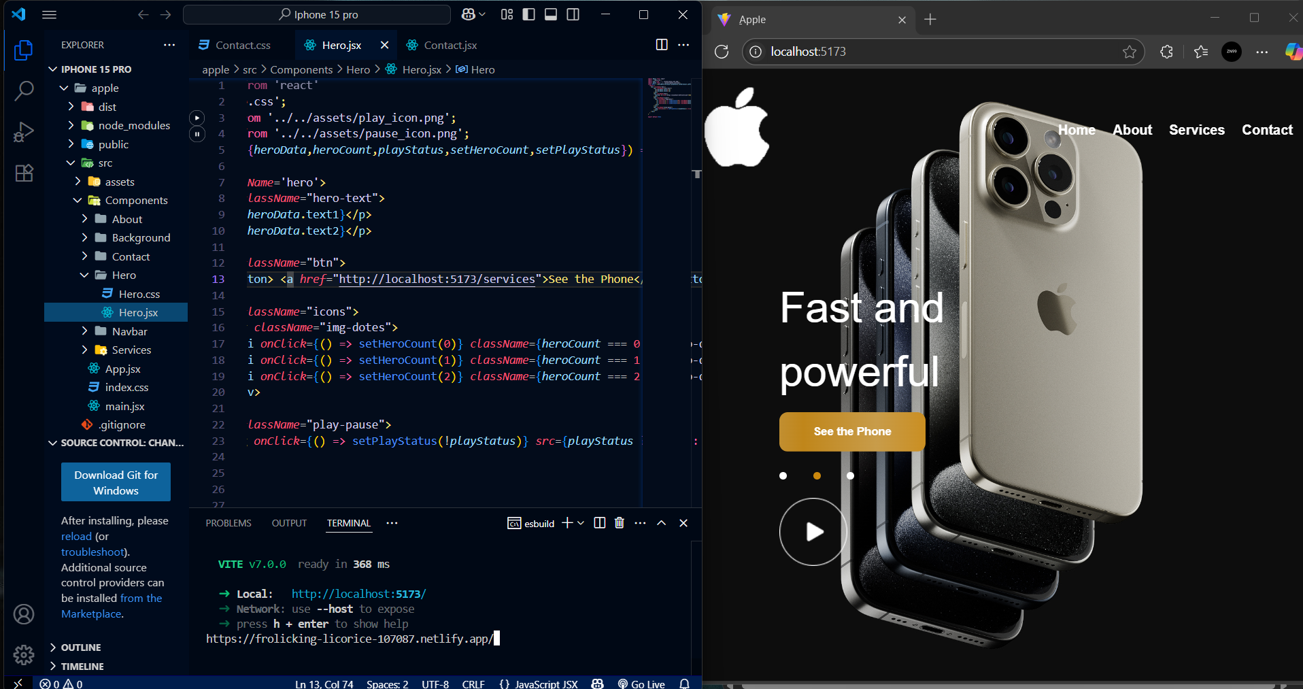
Task: Click the See the Phone button
Action: (x=852, y=431)
